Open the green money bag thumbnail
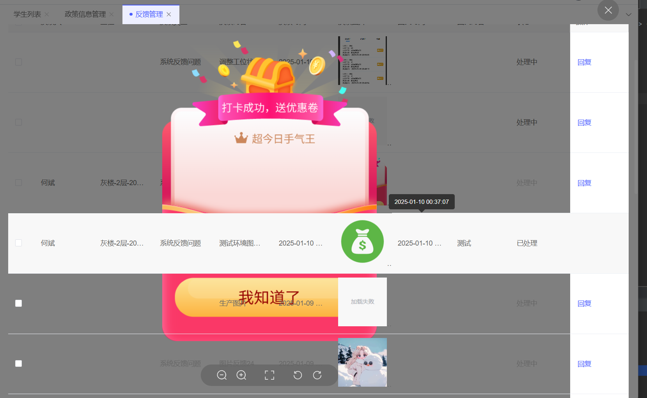The width and height of the screenshot is (647, 398). [x=362, y=242]
